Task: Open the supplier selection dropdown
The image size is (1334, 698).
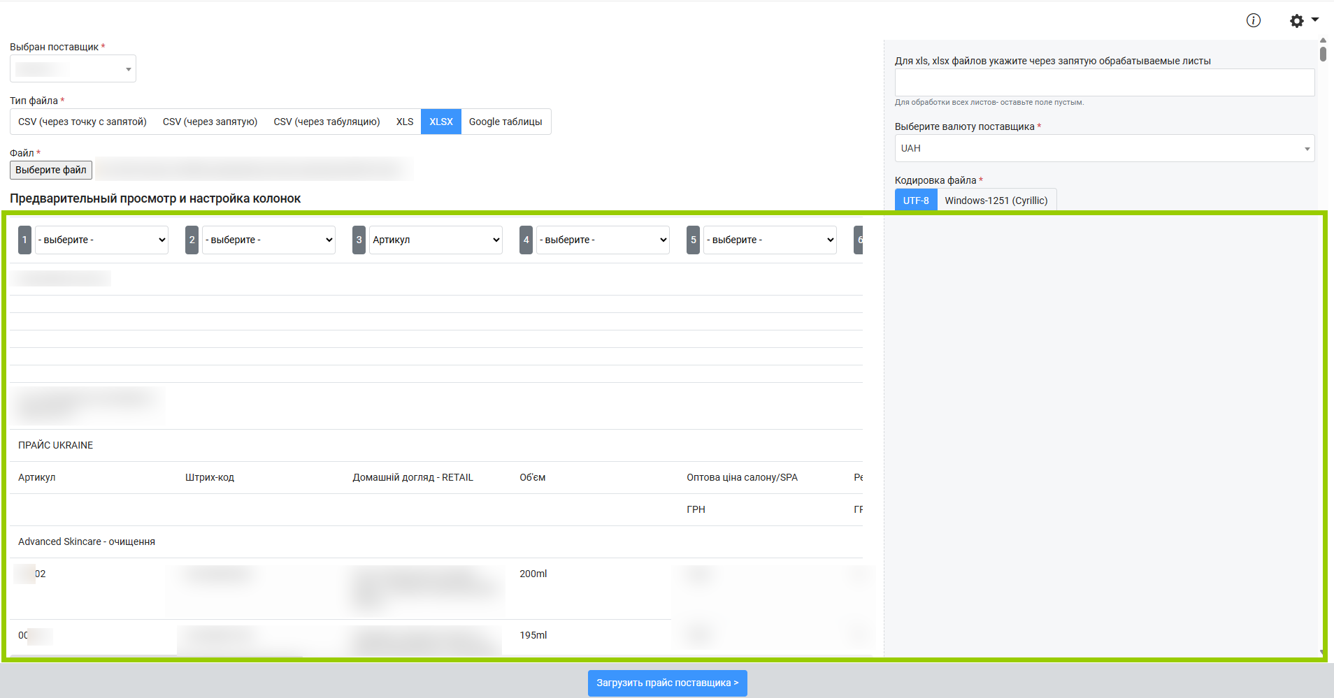Action: (x=73, y=69)
